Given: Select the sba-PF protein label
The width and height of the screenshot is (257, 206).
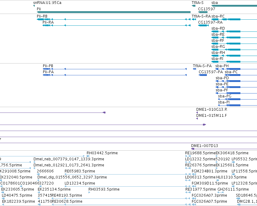Looking at the screenshot, I should (222, 90).
